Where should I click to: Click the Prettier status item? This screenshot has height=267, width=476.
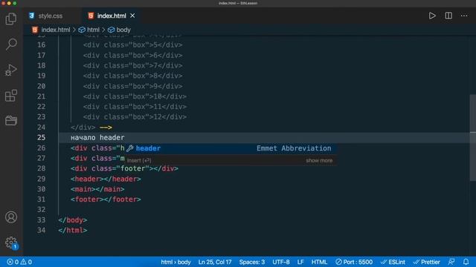click(426, 262)
